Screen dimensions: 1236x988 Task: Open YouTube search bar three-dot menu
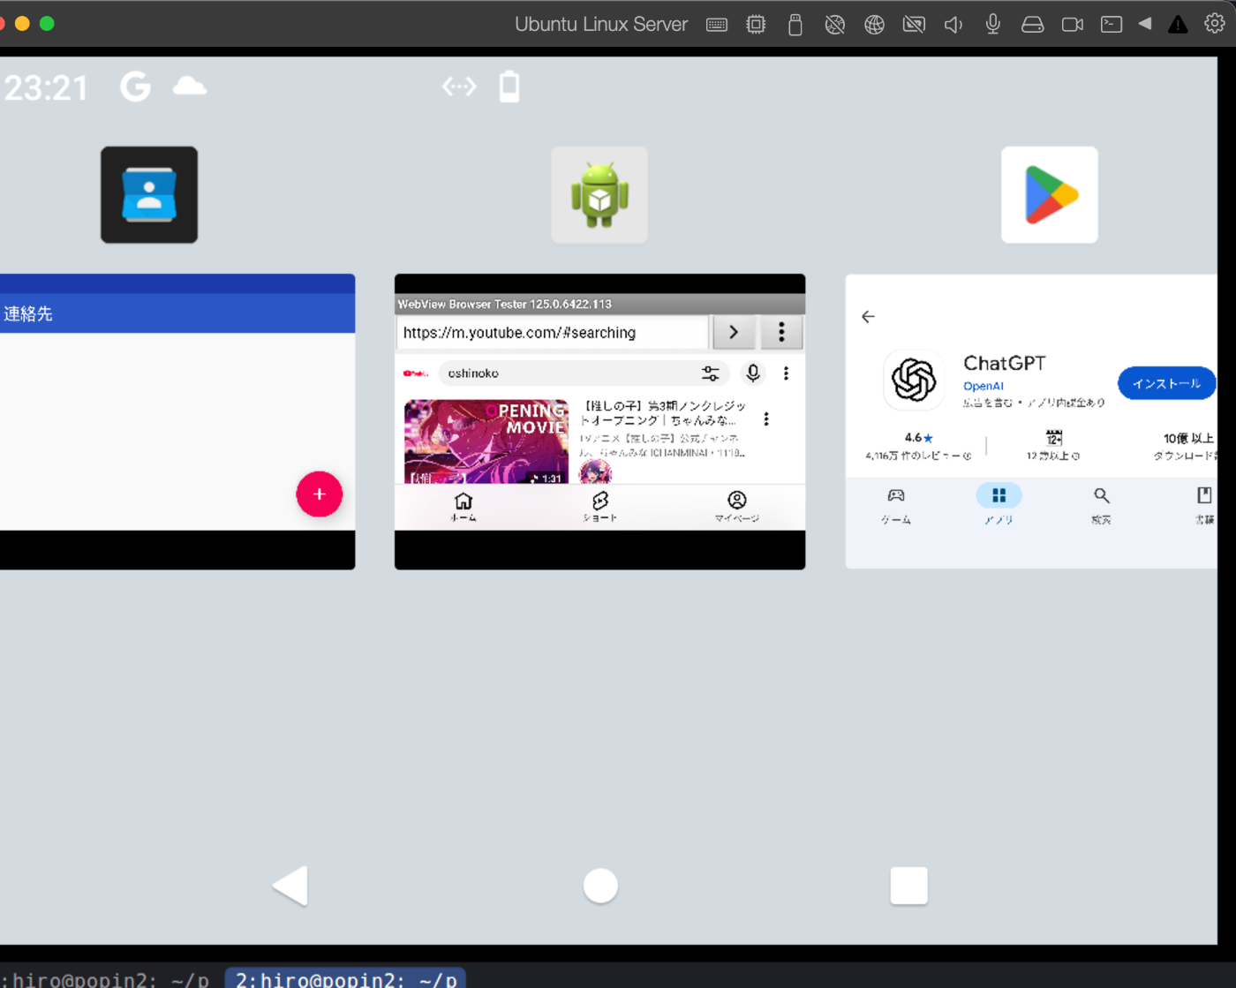pyautogui.click(x=786, y=373)
